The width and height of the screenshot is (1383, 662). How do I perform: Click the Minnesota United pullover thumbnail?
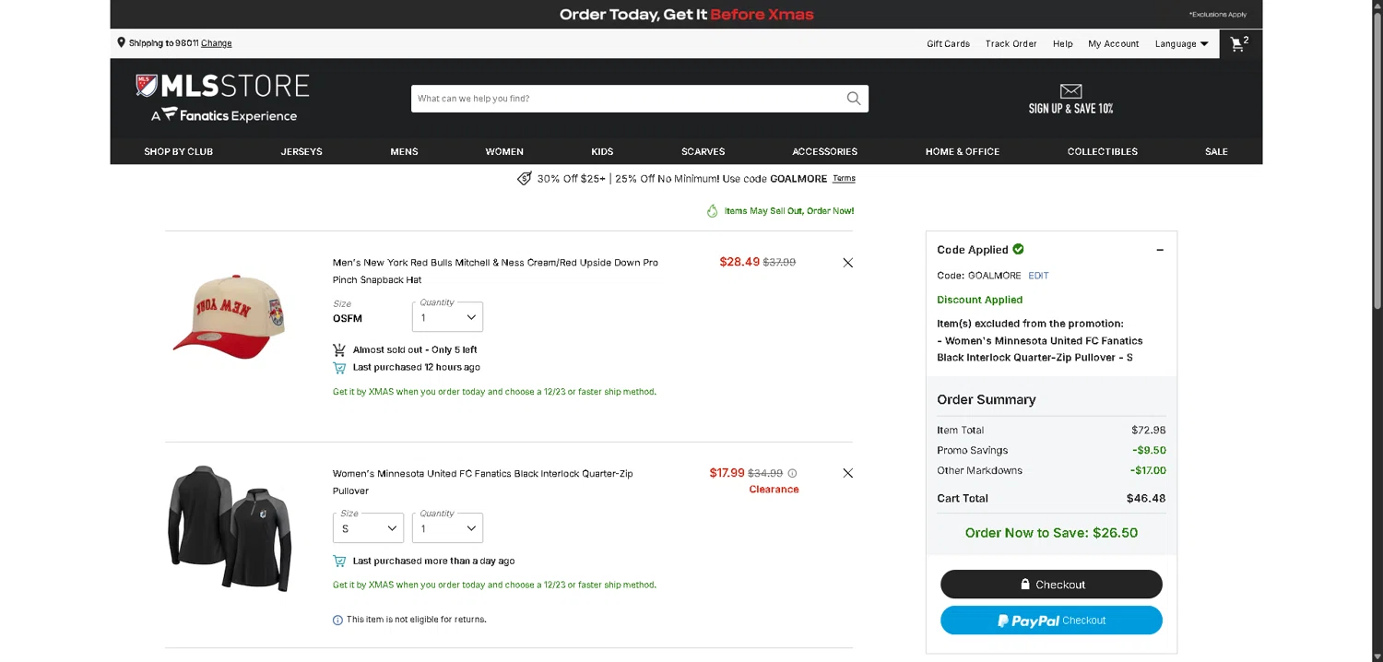230,528
